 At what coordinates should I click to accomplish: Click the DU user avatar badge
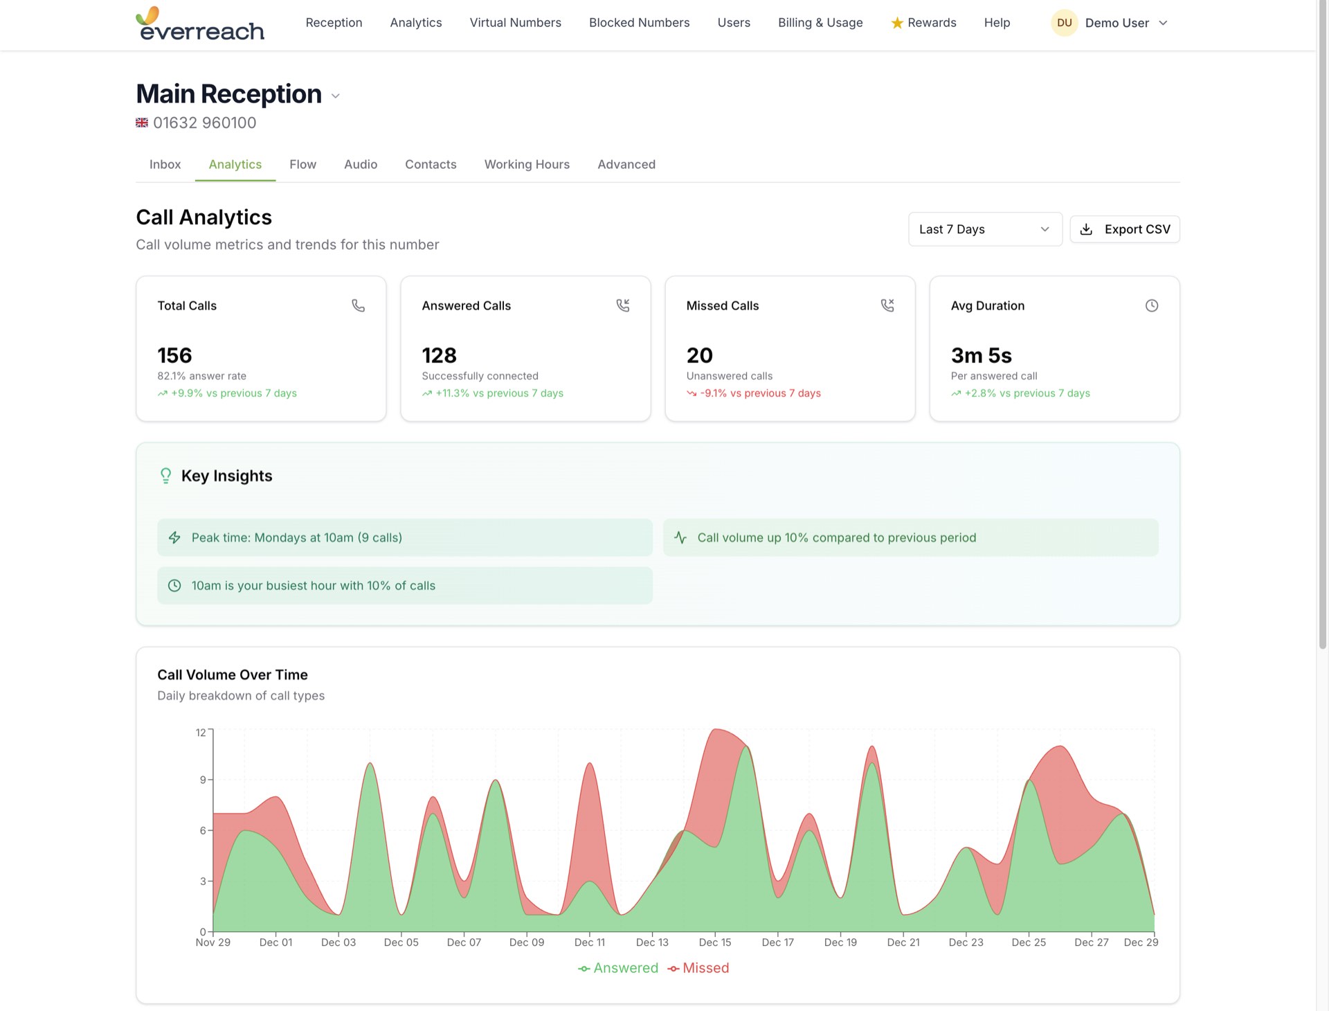1064,22
